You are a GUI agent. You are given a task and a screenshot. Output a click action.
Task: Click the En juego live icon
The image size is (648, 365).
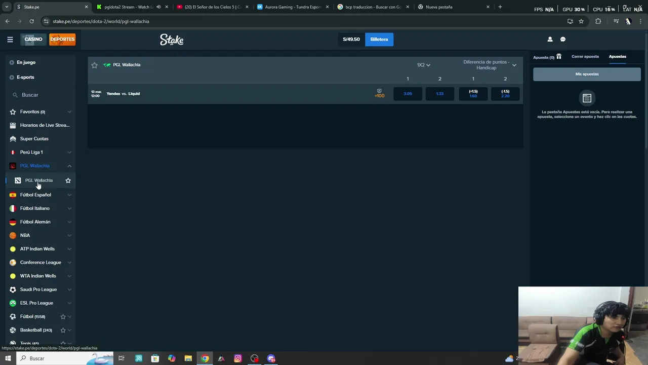point(12,62)
